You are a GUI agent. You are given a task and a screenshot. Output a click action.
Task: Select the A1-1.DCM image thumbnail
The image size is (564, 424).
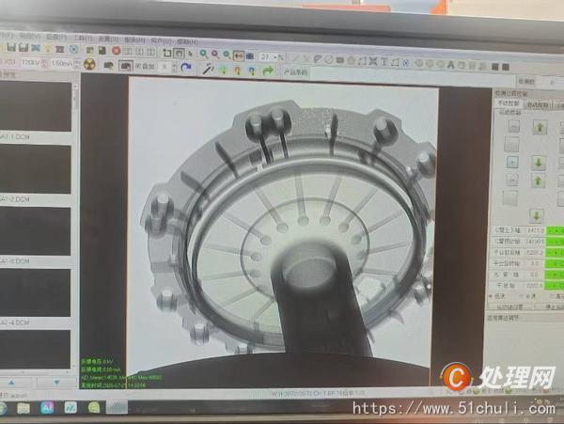pyautogui.click(x=34, y=107)
